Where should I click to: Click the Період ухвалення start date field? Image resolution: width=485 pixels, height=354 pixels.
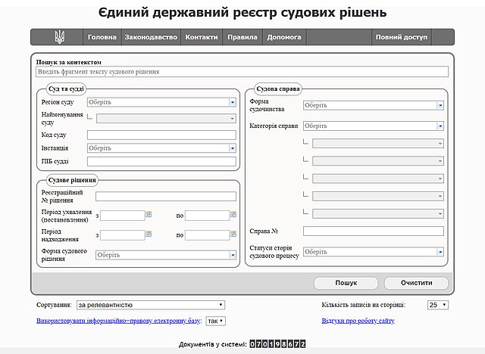tap(123, 216)
